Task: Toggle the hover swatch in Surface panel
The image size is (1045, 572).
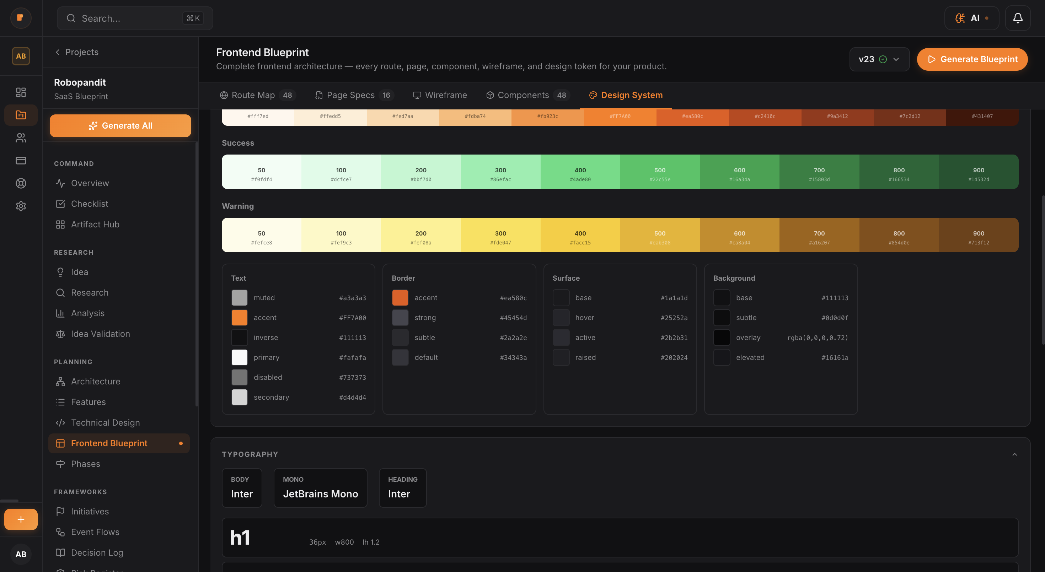Action: 561,317
